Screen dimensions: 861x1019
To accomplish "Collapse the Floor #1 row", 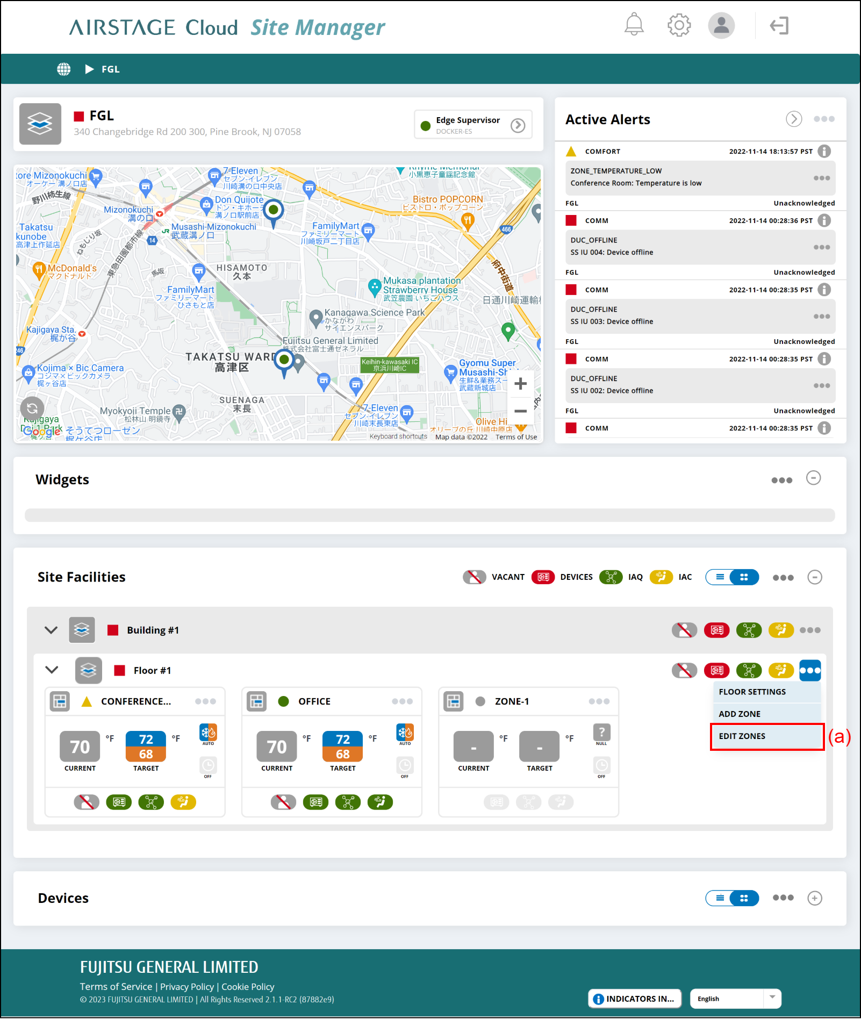I will [x=52, y=670].
